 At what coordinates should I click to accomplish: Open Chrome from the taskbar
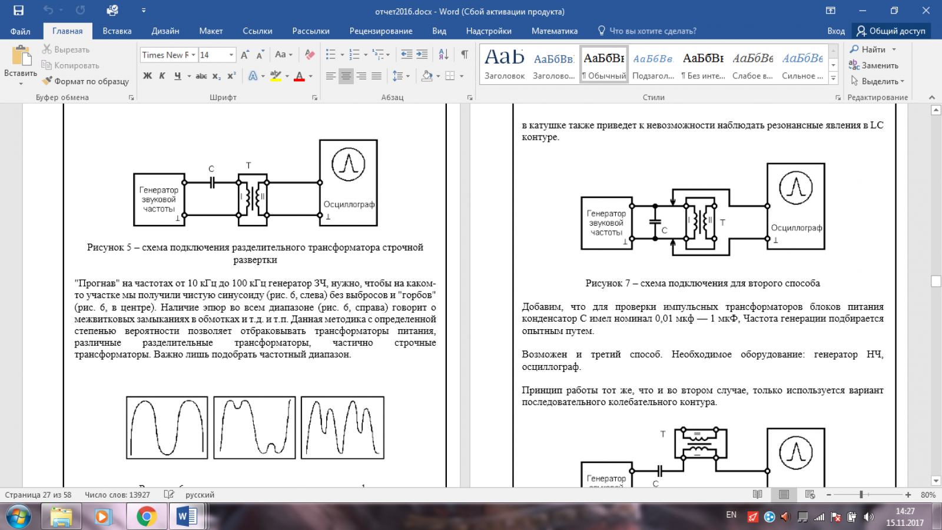tap(147, 517)
